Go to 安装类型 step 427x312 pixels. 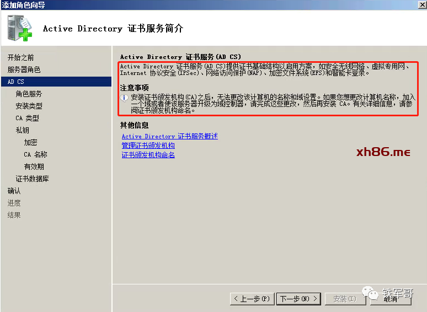29,106
